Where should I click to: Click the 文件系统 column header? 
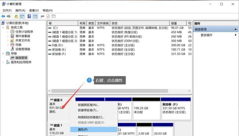[103, 23]
